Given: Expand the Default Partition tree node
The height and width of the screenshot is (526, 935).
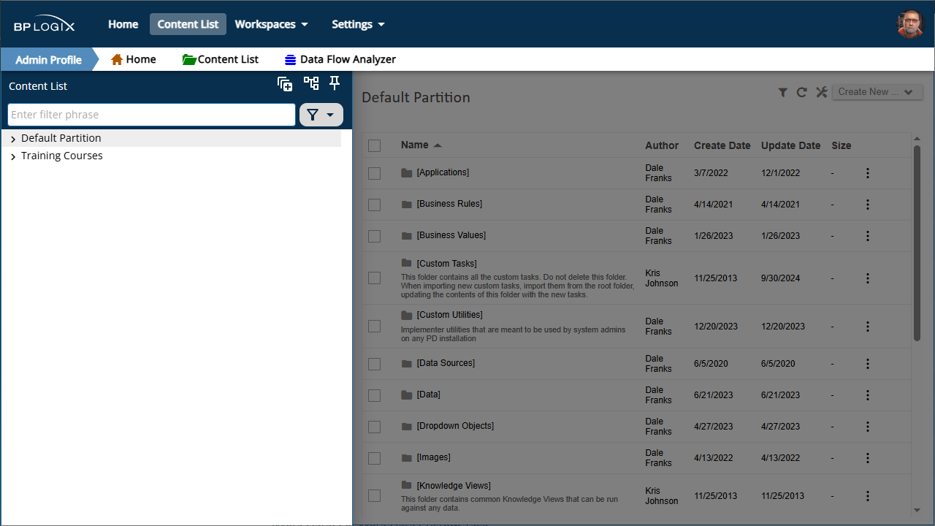Looking at the screenshot, I should 13,139.
